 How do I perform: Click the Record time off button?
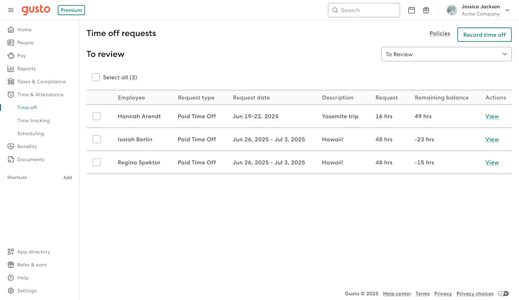(484, 35)
